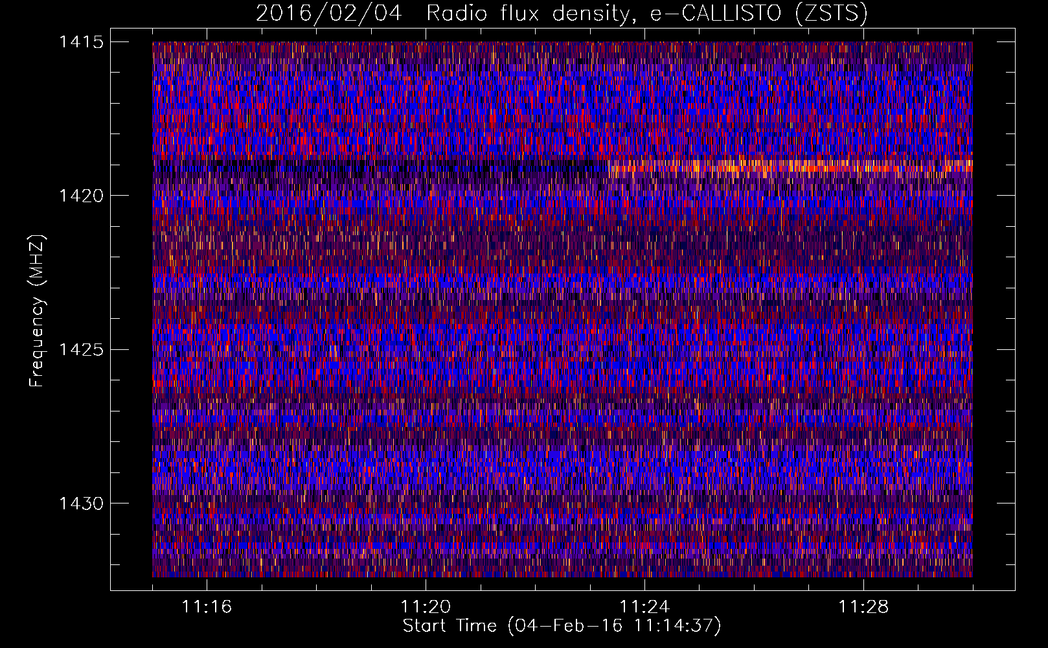
Task: Click the 11:20 time axis label
Action: 426,607
